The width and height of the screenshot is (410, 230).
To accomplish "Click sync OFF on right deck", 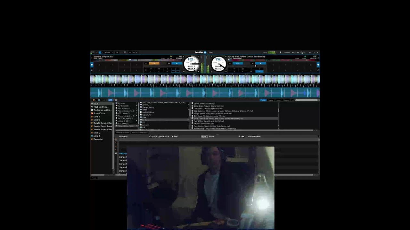I will click(230, 63).
